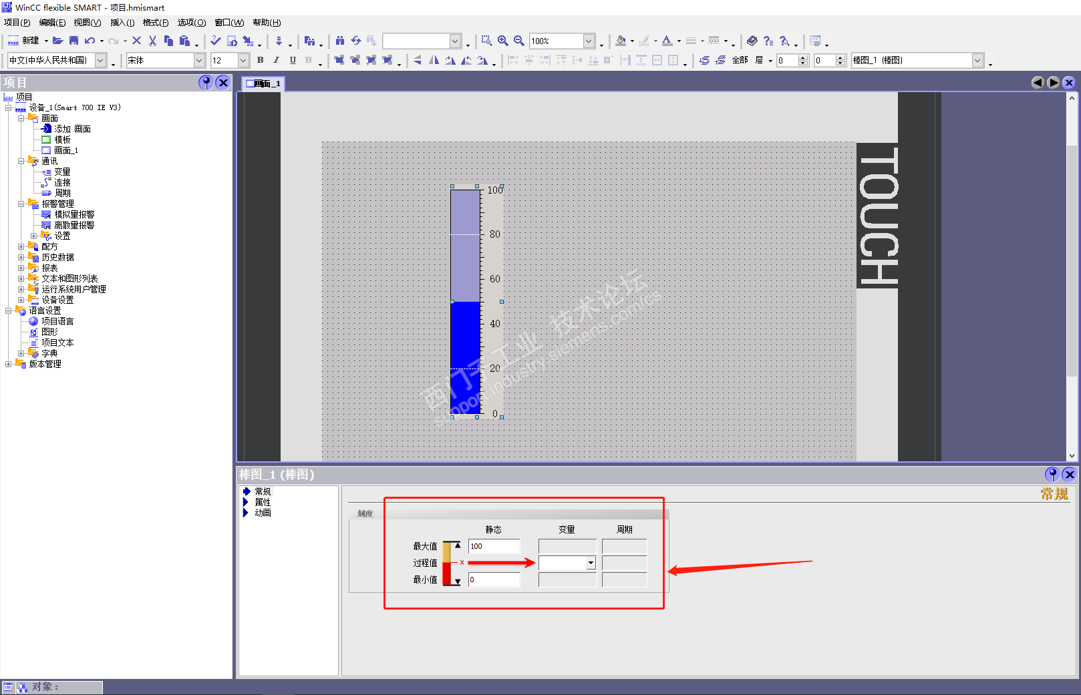Open the 插入(I) menu

click(x=122, y=23)
